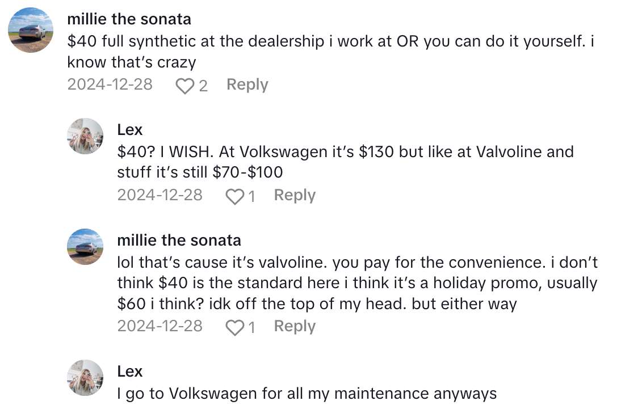621x405 pixels.
Task: Open username above "$40 full synthetic" comment
Action: pyautogui.click(x=129, y=19)
